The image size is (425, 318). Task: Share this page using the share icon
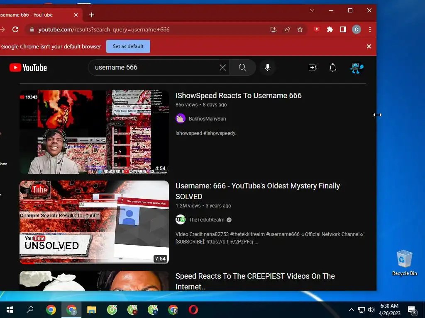(287, 29)
